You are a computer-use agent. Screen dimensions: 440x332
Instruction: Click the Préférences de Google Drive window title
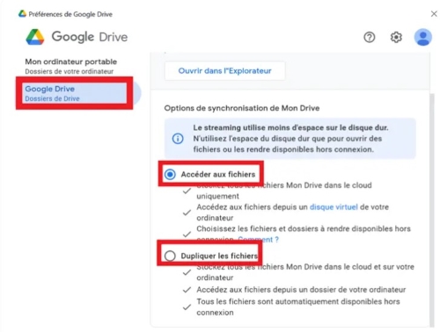(x=70, y=14)
